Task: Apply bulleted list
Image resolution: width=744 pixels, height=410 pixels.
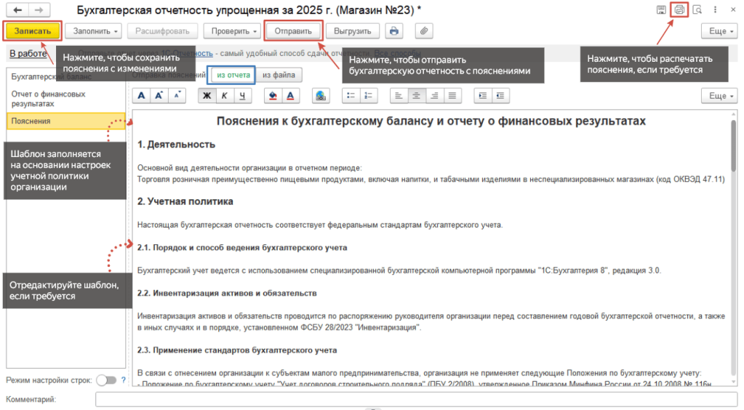Action: [351, 96]
